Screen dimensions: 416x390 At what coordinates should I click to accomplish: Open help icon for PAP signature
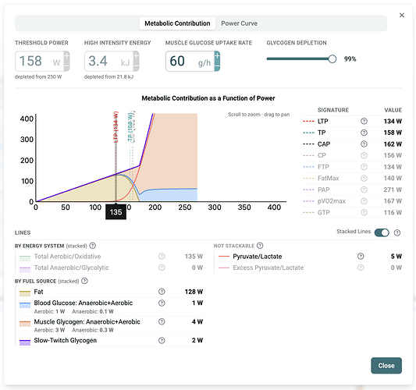click(364, 190)
